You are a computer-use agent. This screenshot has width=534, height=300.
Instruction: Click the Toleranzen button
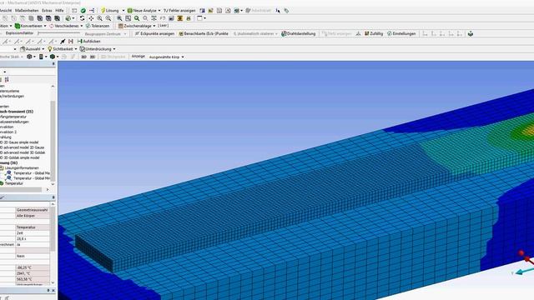point(98,26)
